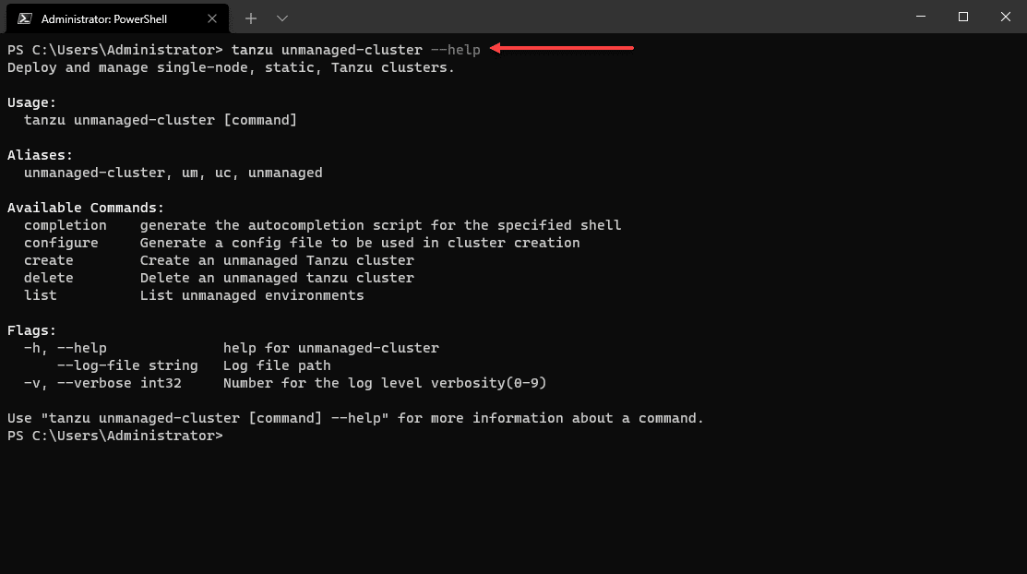Click the "Aliases:" heading text
The image size is (1027, 574).
click(40, 155)
